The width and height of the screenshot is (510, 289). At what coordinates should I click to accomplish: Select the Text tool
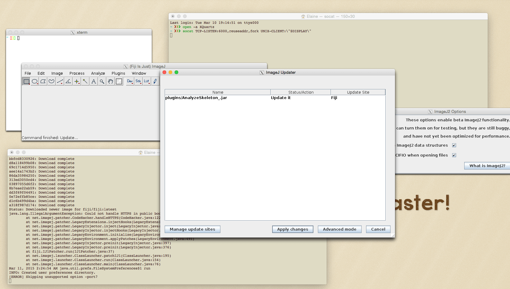pyautogui.click(x=94, y=81)
